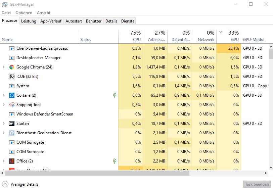Expand the Diensthost: Geolocation-Dienst group
Screen dimensions: 273x189
[x=3, y=133]
